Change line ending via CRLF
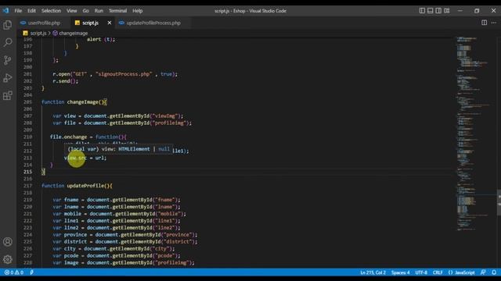The width and height of the screenshot is (501, 281). point(438,272)
